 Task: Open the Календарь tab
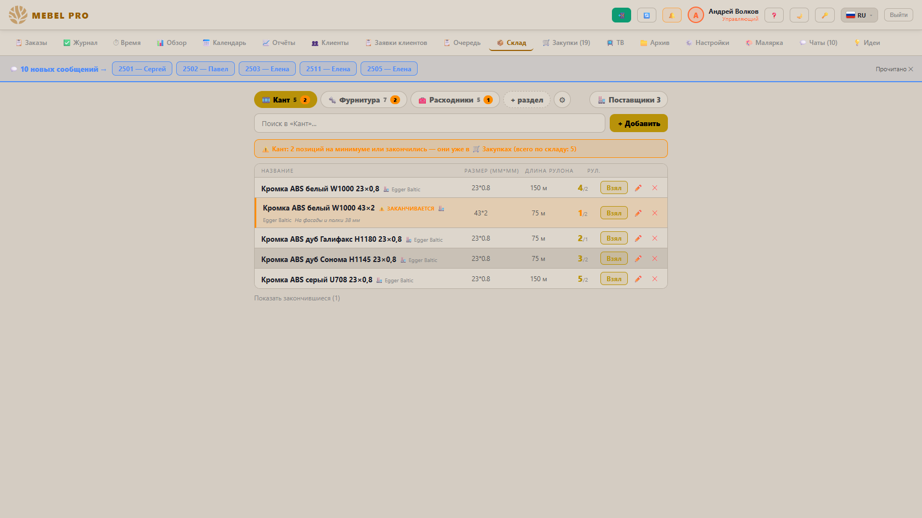tap(224, 43)
